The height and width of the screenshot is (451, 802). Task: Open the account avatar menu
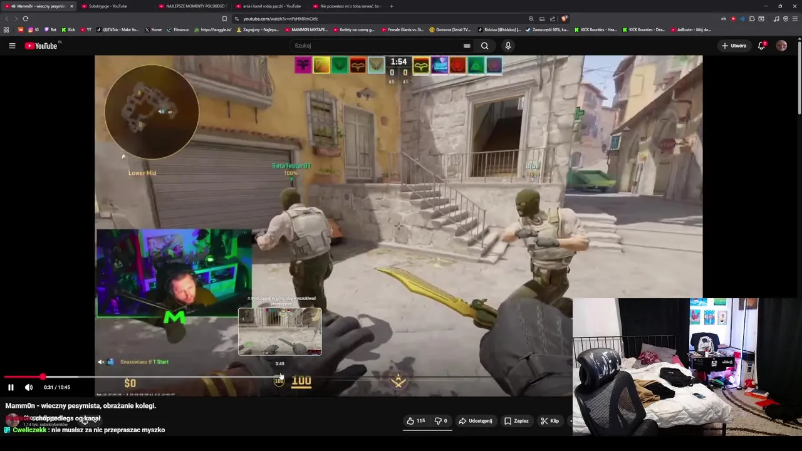(781, 46)
